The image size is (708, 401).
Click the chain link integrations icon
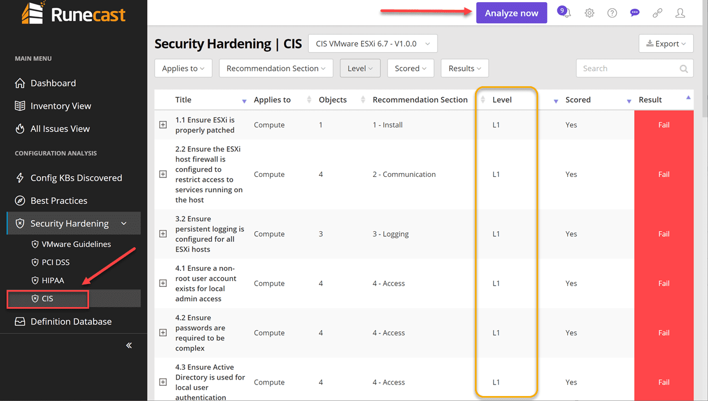point(657,13)
